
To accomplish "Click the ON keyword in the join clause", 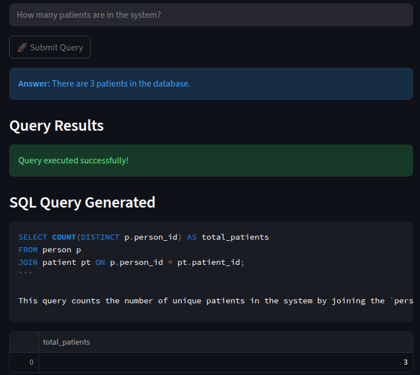I will [100, 262].
